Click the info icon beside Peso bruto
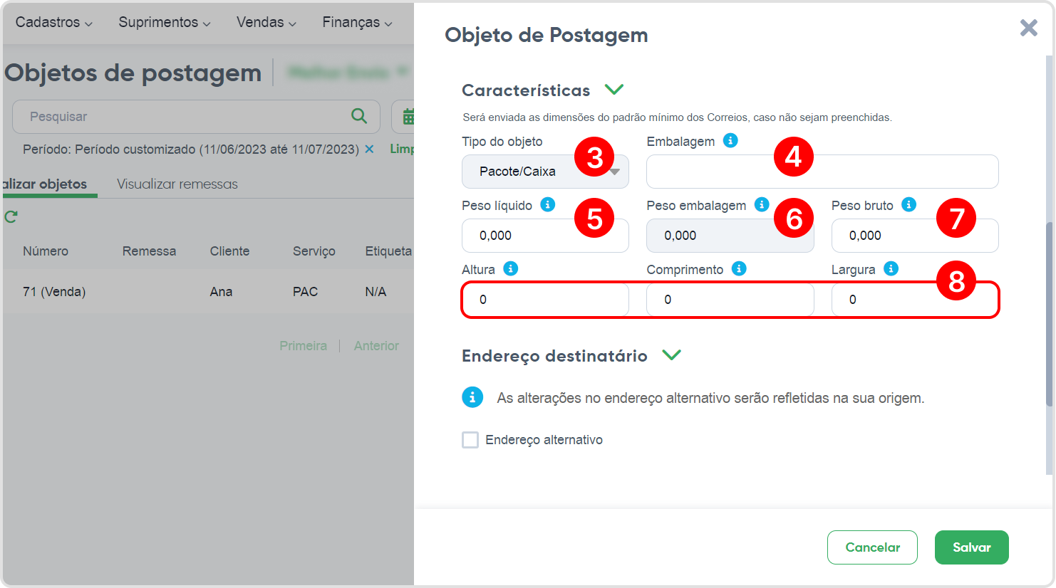This screenshot has width=1056, height=588. pos(909,204)
